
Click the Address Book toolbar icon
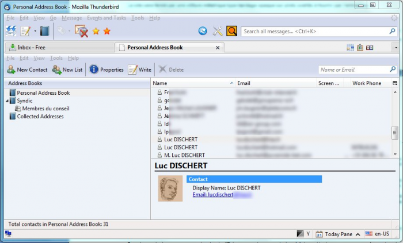(x=44, y=31)
